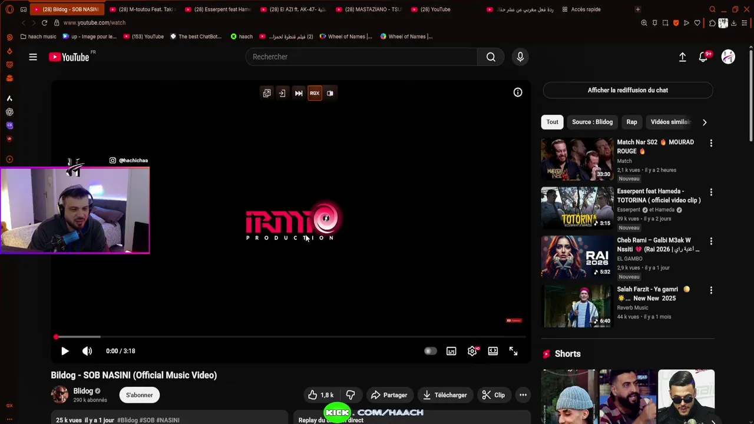
Task: Open the Opera menu logo
Action: point(9,9)
